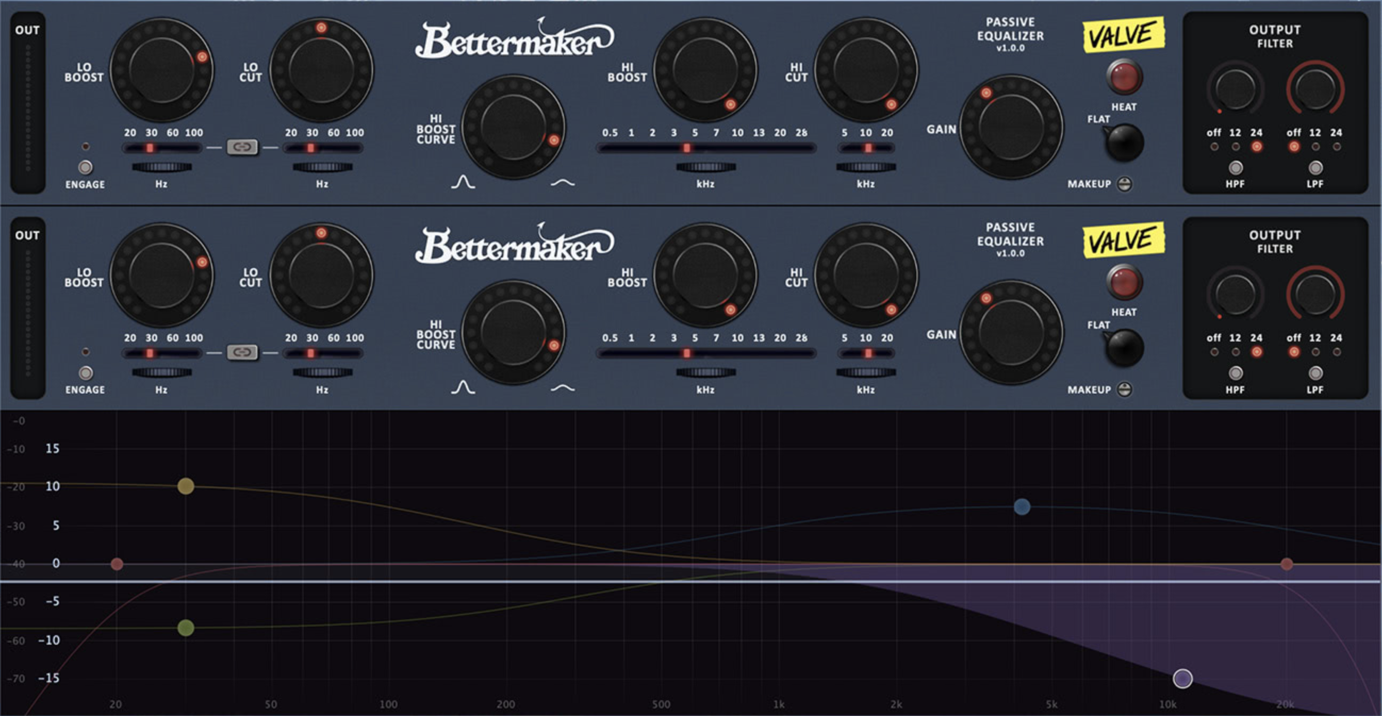Toggle the red HEAT button on top unit
Image resolution: width=1382 pixels, height=716 pixels.
(x=1124, y=77)
